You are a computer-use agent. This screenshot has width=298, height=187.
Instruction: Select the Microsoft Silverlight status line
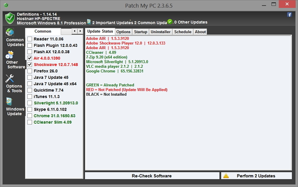coord(117,62)
